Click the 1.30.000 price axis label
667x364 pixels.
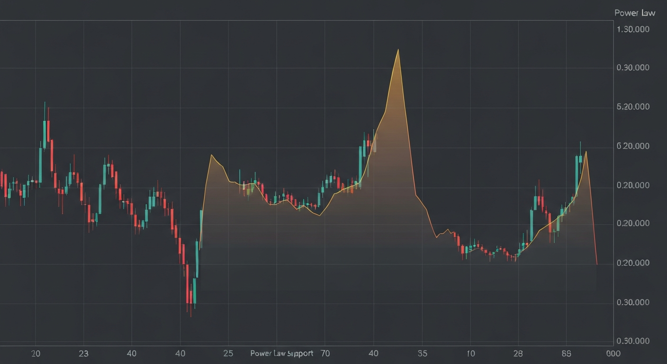coord(633,29)
